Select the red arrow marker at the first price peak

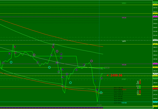pos(15,47)
